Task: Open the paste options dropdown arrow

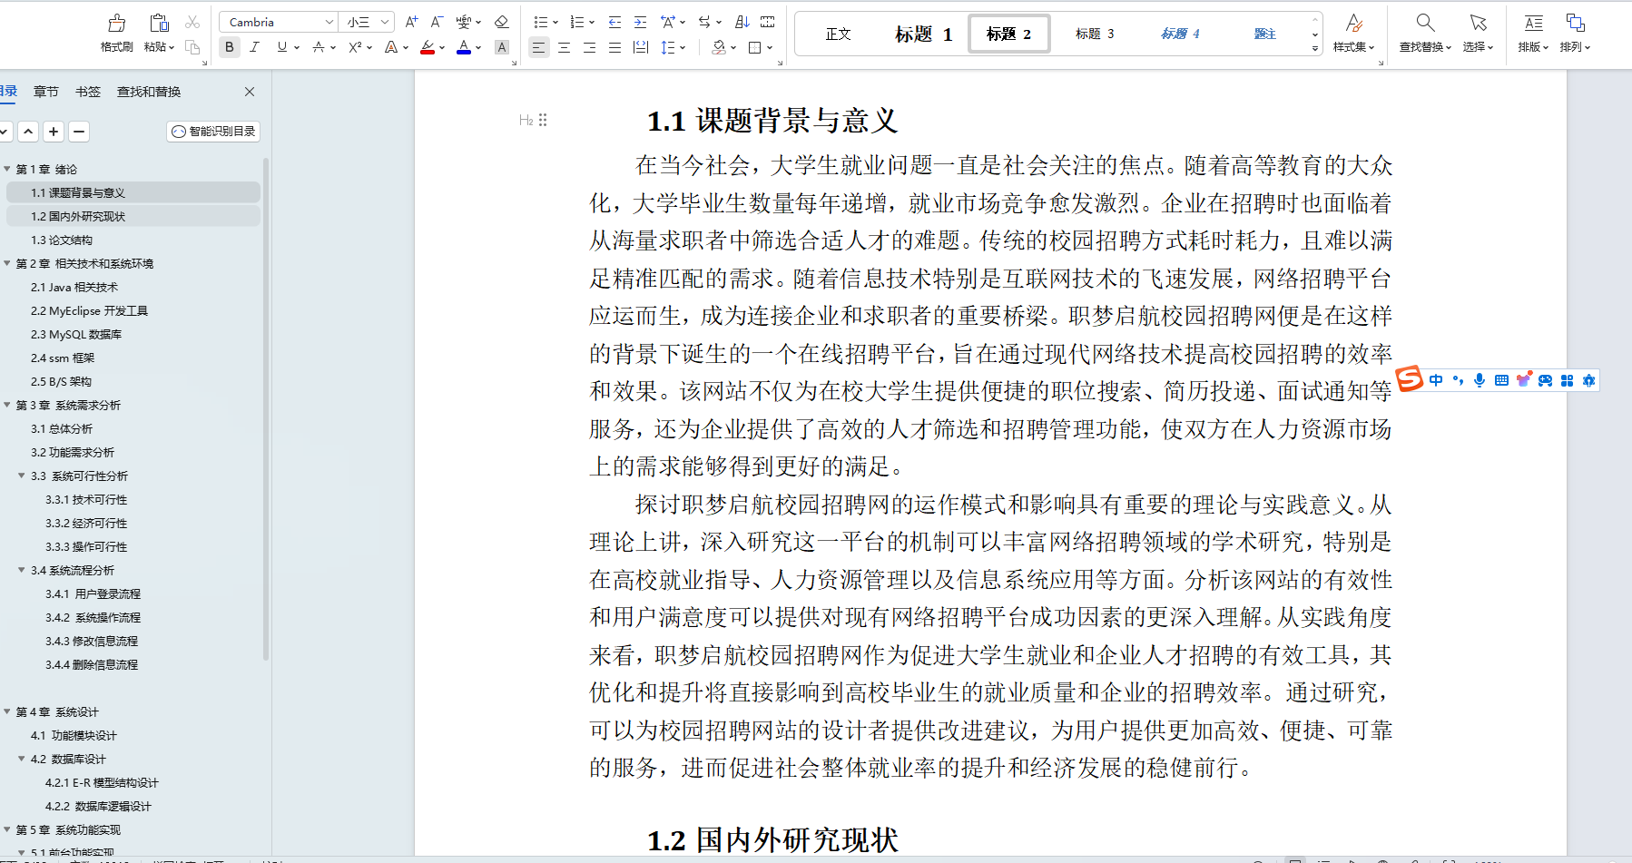Action: [x=171, y=47]
